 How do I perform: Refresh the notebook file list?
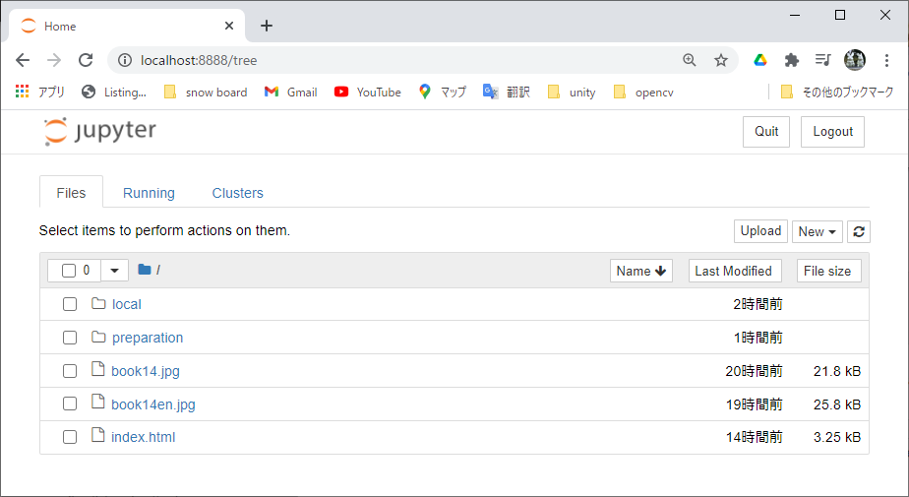859,231
